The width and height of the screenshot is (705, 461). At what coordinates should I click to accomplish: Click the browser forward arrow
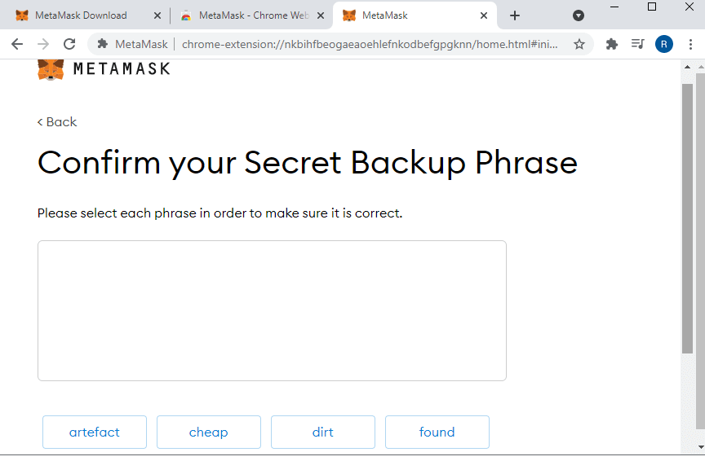click(x=43, y=44)
